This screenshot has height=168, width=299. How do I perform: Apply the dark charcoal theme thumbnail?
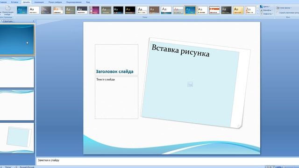pos(226,10)
